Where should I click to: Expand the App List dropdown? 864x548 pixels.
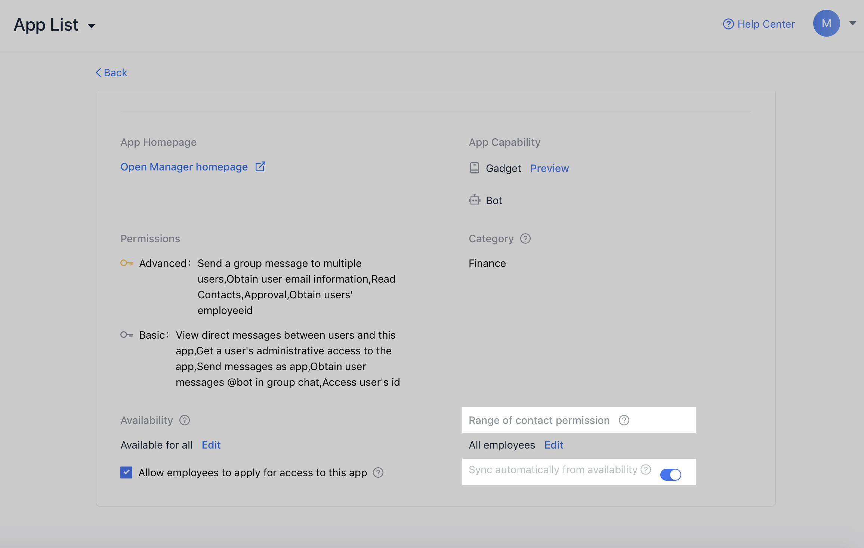92,26
